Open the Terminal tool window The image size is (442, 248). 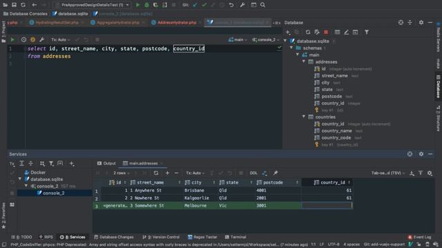[236, 237]
